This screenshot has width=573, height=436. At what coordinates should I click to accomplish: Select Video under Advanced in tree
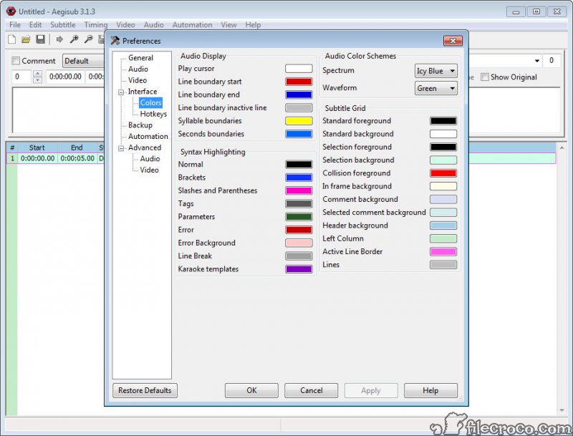tap(149, 170)
